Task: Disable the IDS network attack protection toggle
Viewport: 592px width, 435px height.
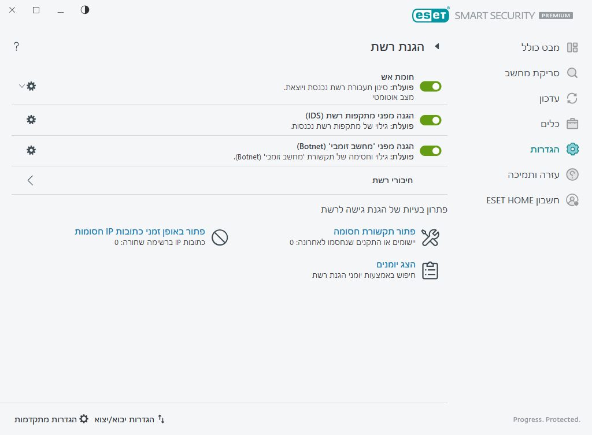Action: 430,120
